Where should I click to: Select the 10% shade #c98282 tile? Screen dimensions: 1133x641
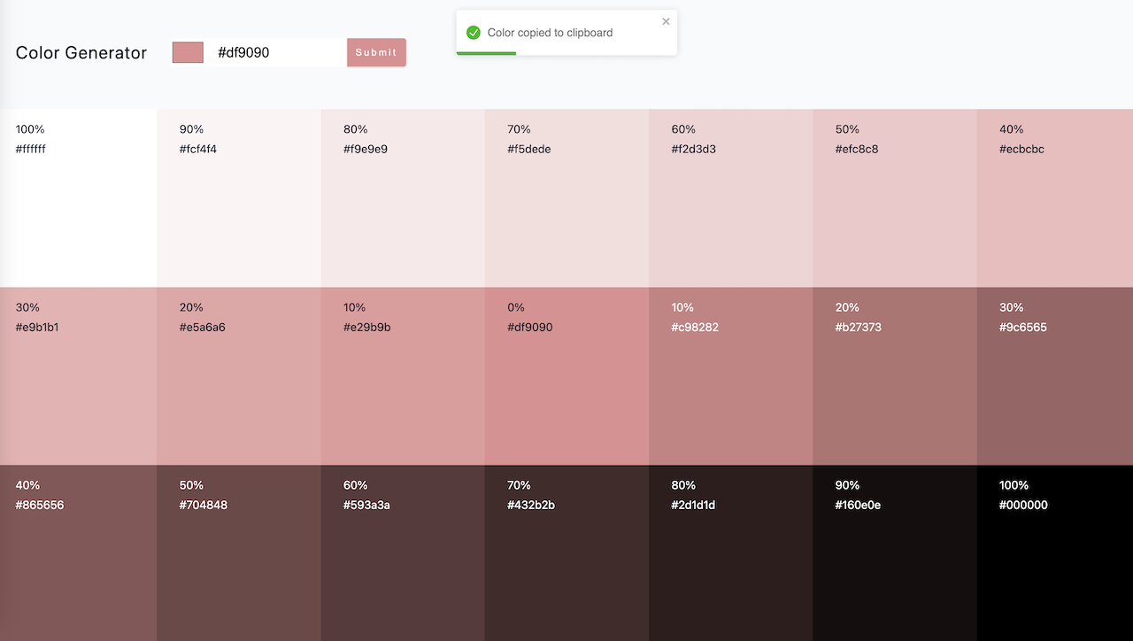coord(730,375)
